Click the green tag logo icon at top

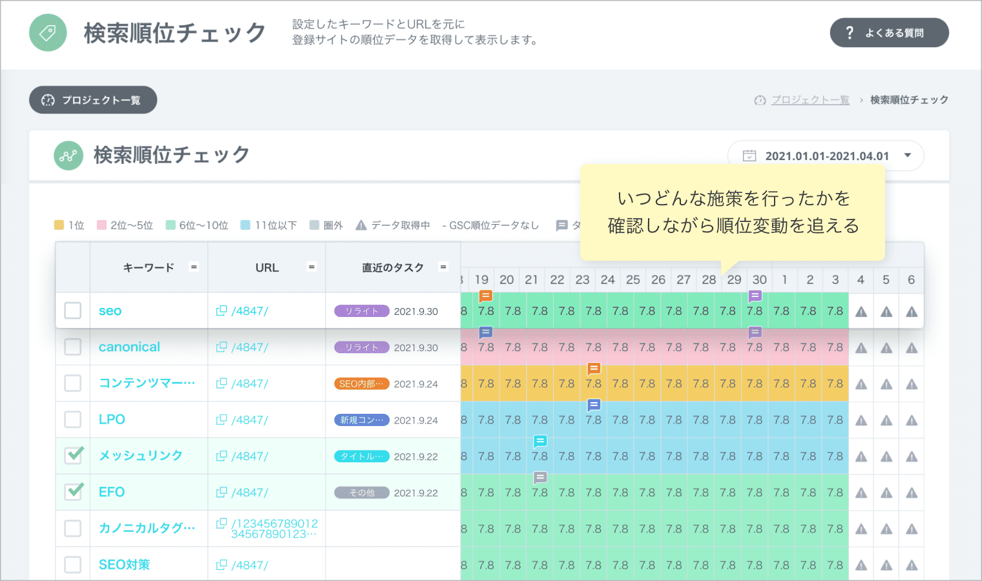pos(48,33)
